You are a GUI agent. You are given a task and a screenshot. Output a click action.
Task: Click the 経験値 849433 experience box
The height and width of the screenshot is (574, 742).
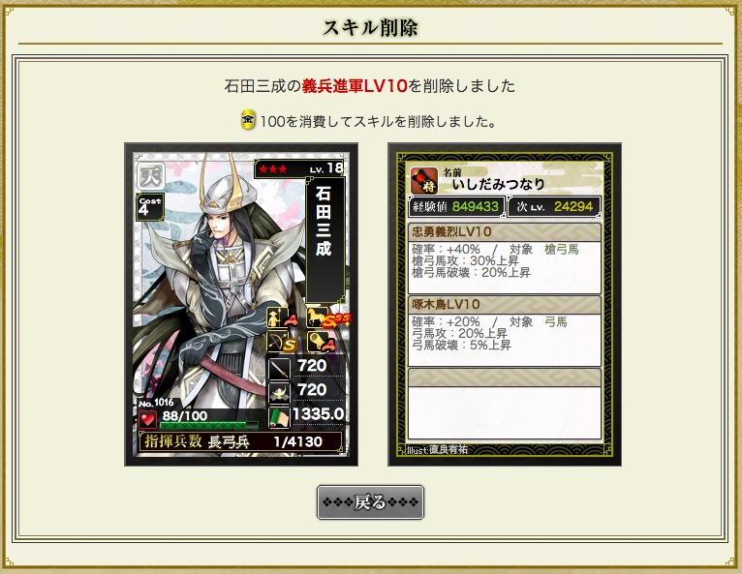[456, 206]
